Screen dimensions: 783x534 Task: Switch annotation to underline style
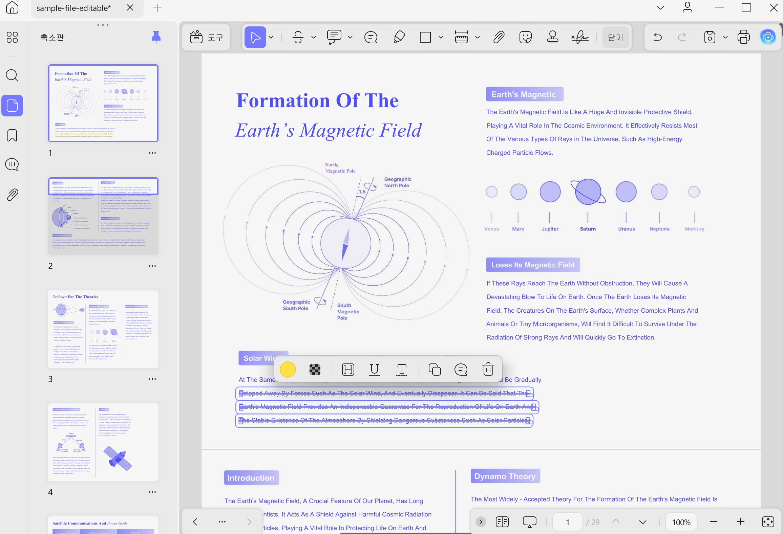(375, 370)
